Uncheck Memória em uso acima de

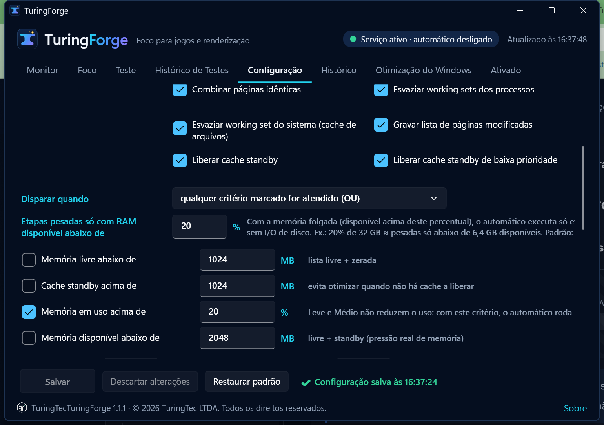[x=29, y=312]
